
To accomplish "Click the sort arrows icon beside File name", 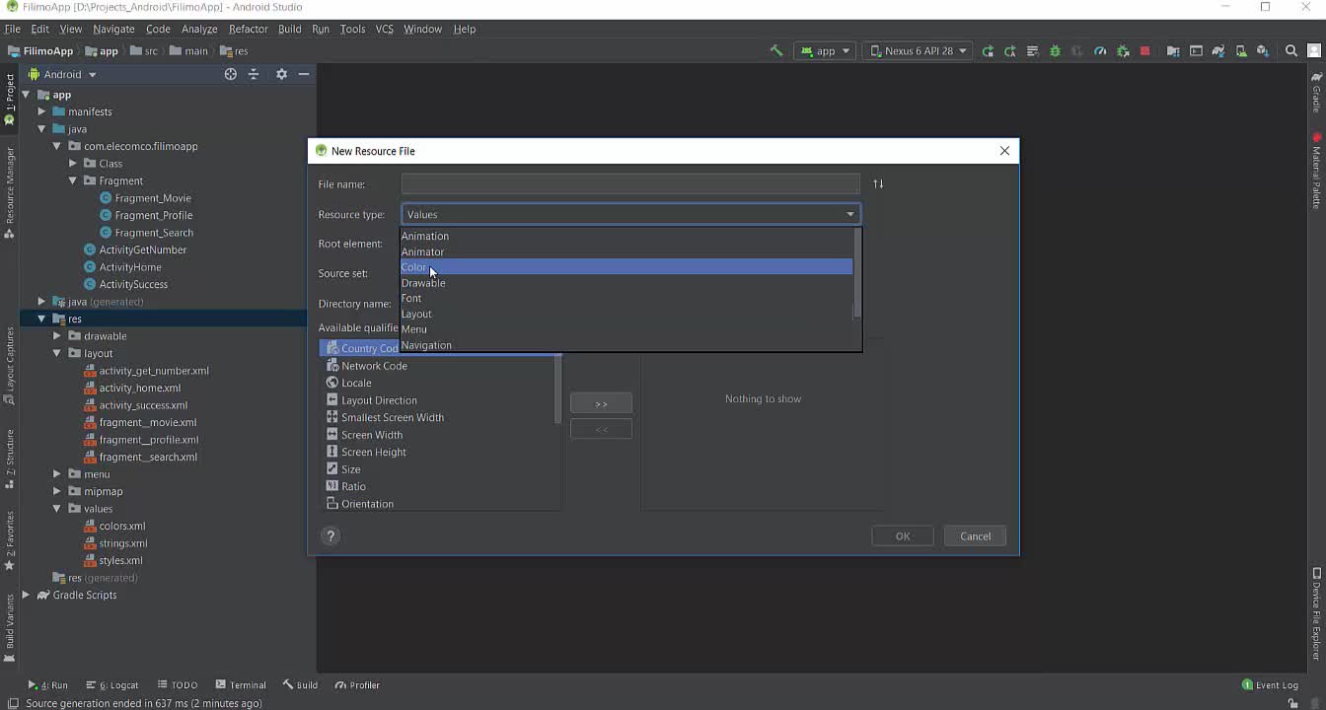I will 878,184.
